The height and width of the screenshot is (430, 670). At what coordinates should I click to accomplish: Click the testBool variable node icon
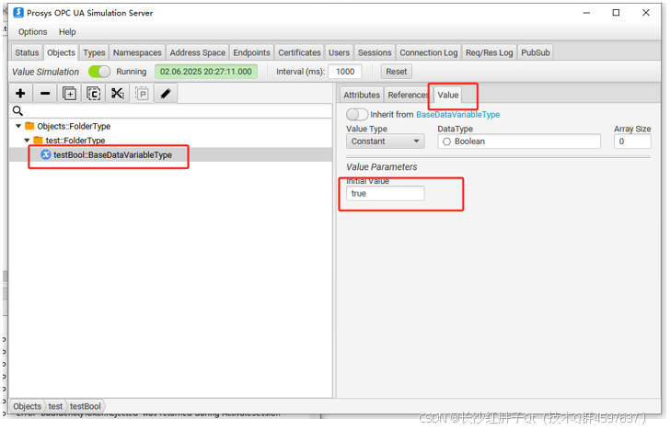[x=46, y=154]
